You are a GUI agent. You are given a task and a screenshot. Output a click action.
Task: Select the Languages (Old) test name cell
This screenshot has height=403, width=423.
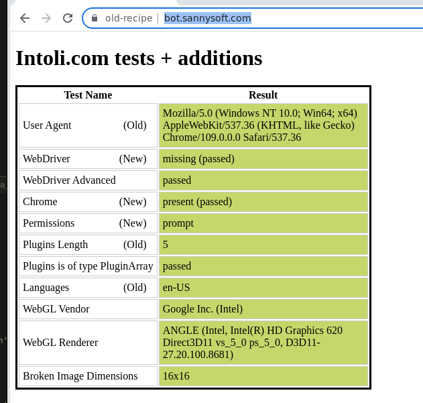(x=88, y=288)
